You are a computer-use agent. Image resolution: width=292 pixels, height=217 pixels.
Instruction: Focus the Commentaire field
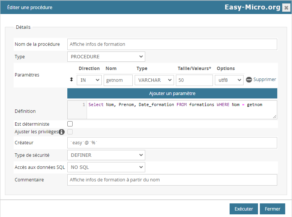(x=172, y=180)
